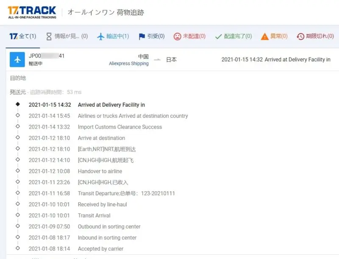Click the latest status summary in package header
This screenshot has height=259, width=339.
pyautogui.click(x=276, y=60)
